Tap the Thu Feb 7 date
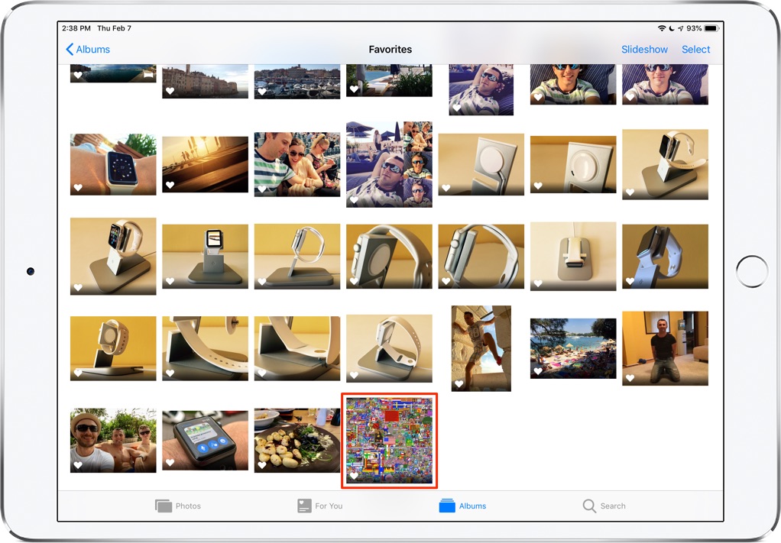The height and width of the screenshot is (543, 781). coord(114,28)
